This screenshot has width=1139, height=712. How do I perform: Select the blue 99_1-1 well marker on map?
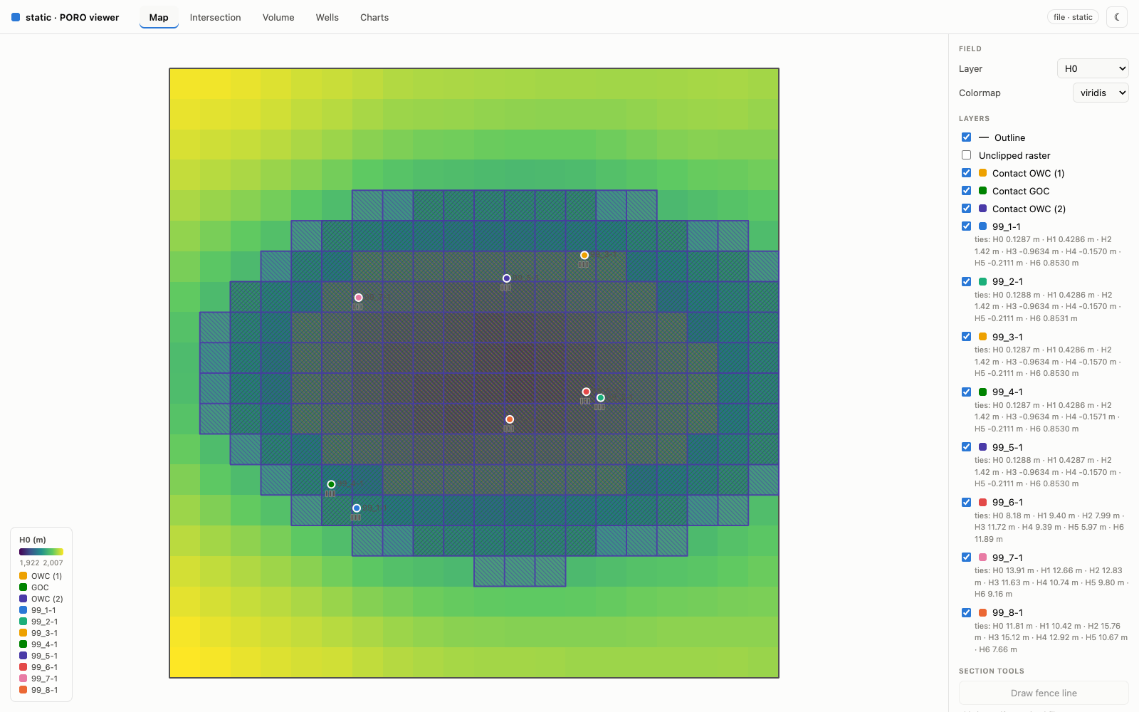tap(357, 508)
